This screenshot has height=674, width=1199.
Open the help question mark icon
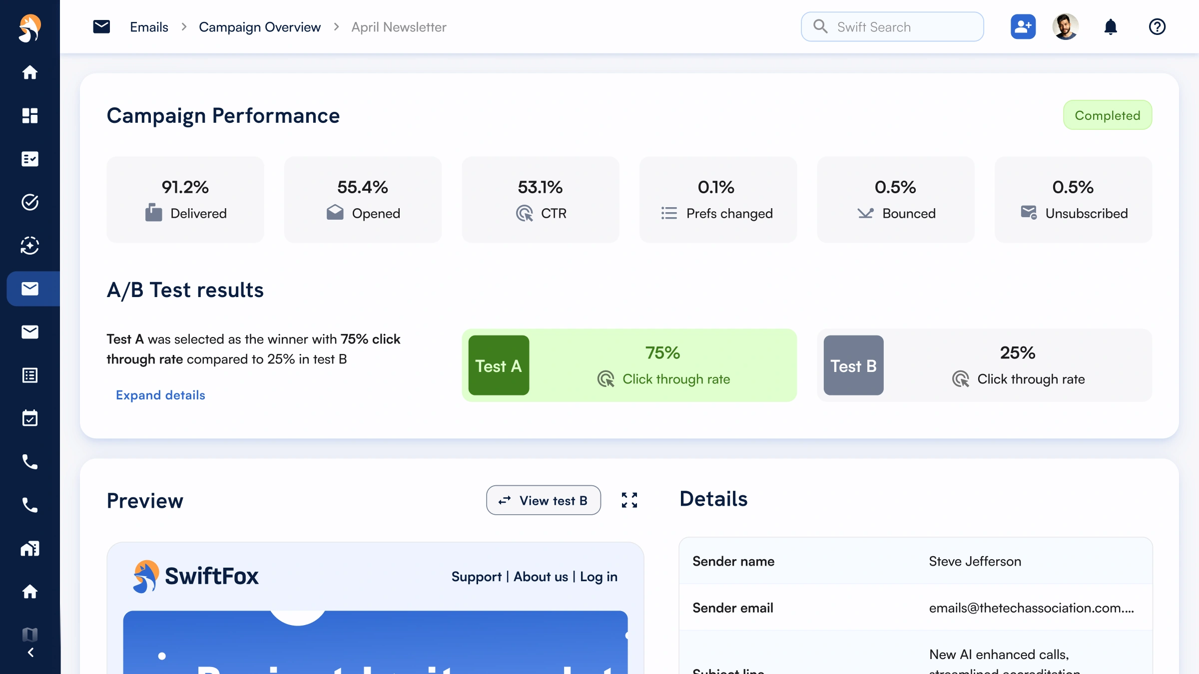[x=1157, y=26]
